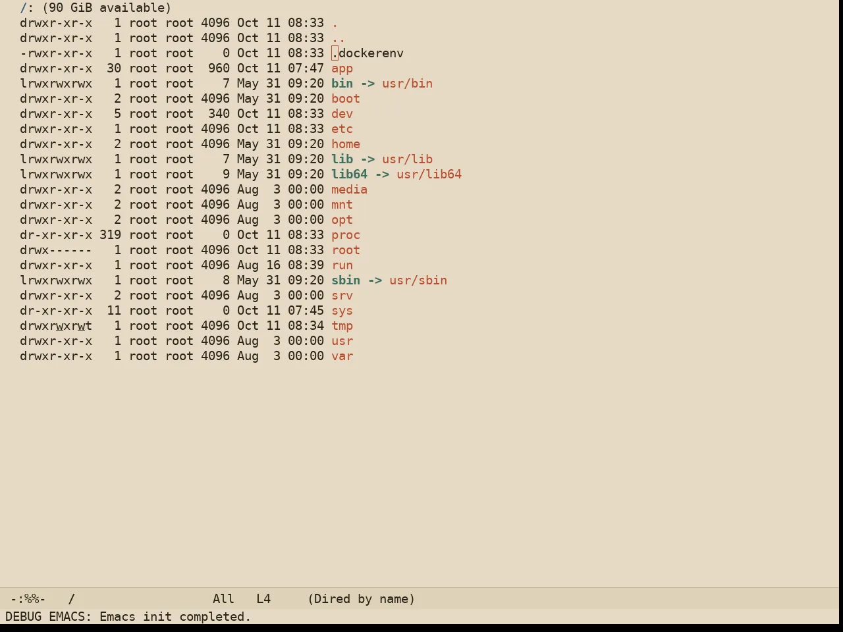Open the opt directory
The width and height of the screenshot is (843, 632).
point(342,220)
